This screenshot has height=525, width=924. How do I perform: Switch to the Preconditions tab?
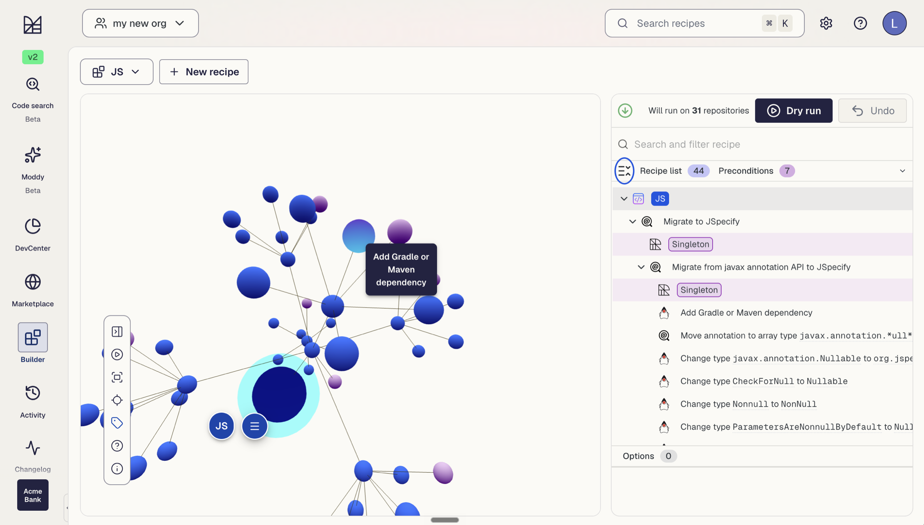(x=757, y=171)
